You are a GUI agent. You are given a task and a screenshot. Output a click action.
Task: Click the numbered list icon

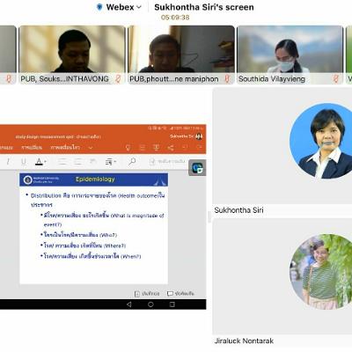(x=77, y=162)
